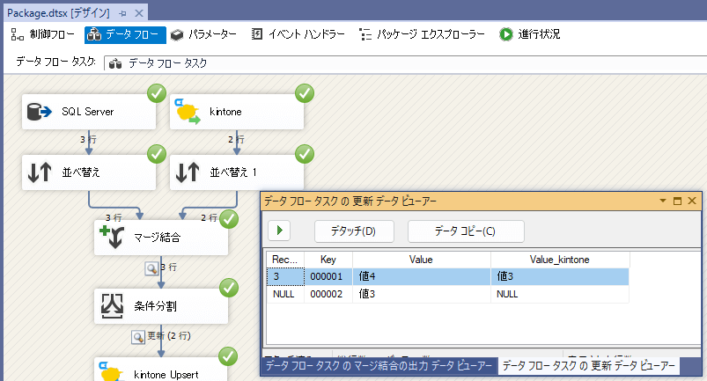This screenshot has width=707, height=381.
Task: Select the kintone source component icon
Action: coord(188,111)
